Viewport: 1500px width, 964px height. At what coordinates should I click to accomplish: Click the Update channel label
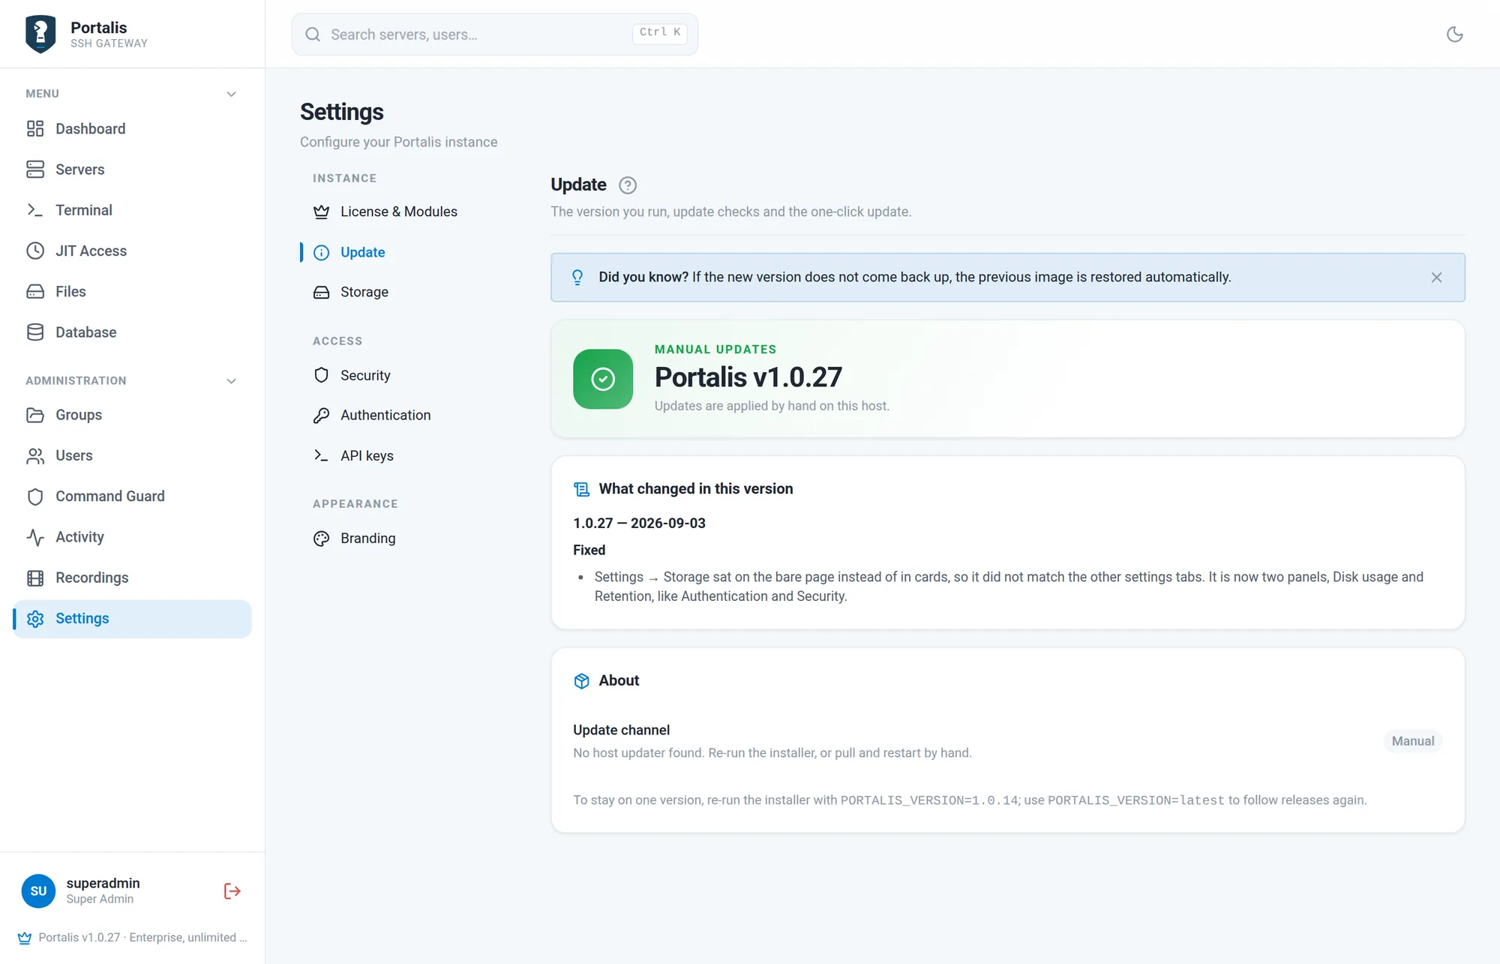(621, 730)
